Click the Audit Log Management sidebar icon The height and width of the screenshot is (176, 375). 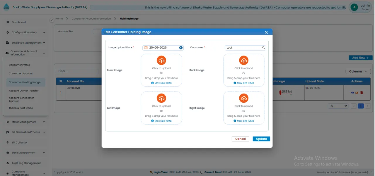click(8, 163)
